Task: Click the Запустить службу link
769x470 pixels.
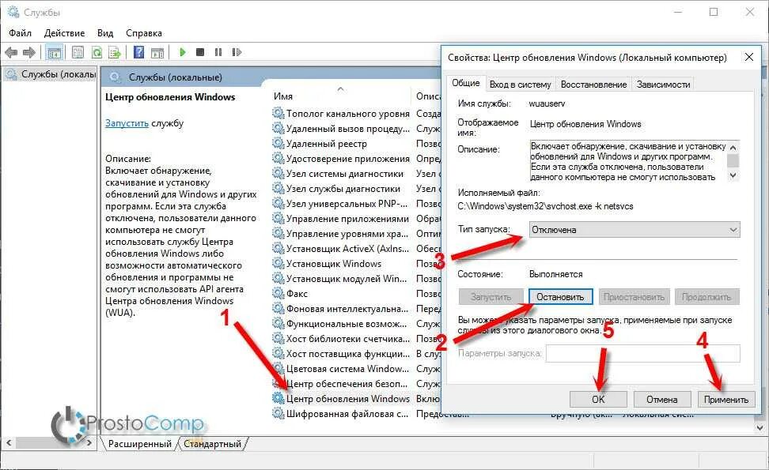Action: pyautogui.click(x=127, y=123)
